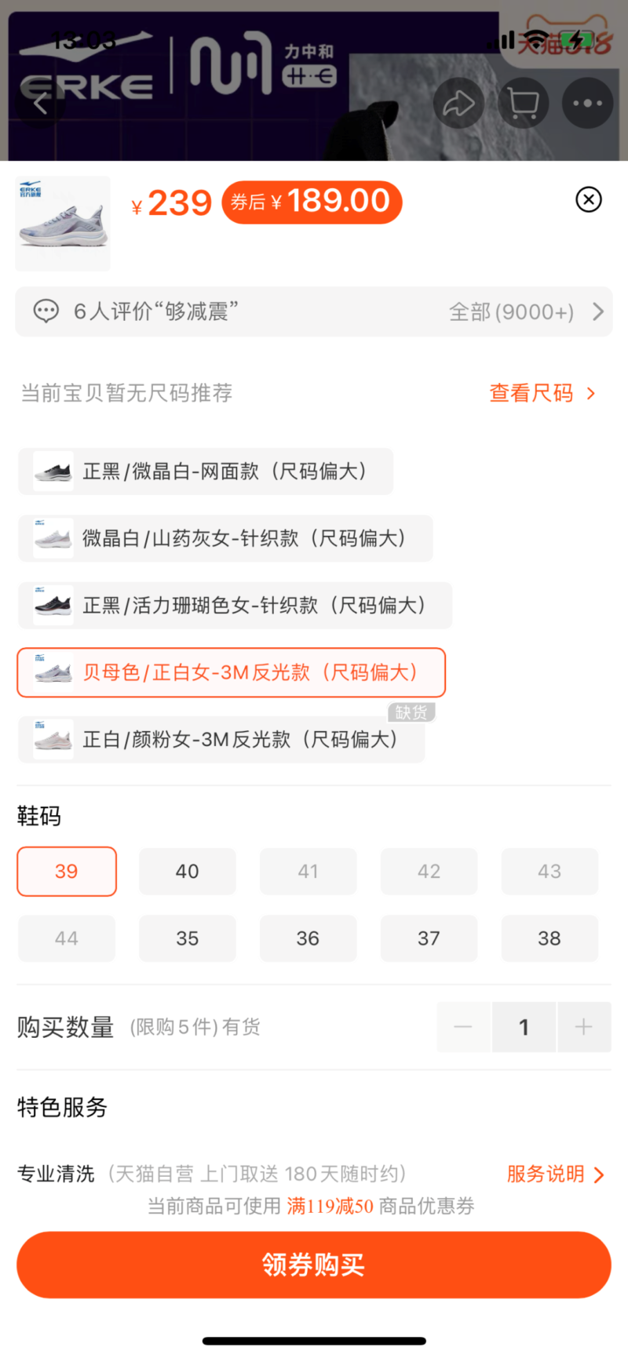This screenshot has height=1358, width=628.
Task: Open the shopping cart icon
Action: click(523, 103)
